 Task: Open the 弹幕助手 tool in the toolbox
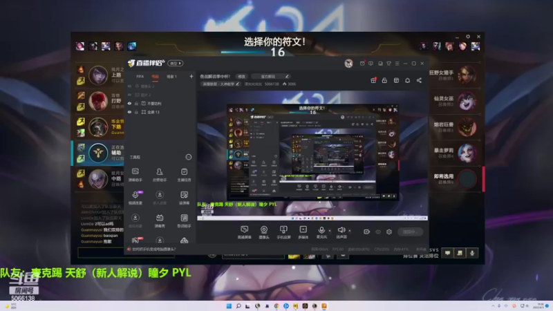(135, 175)
